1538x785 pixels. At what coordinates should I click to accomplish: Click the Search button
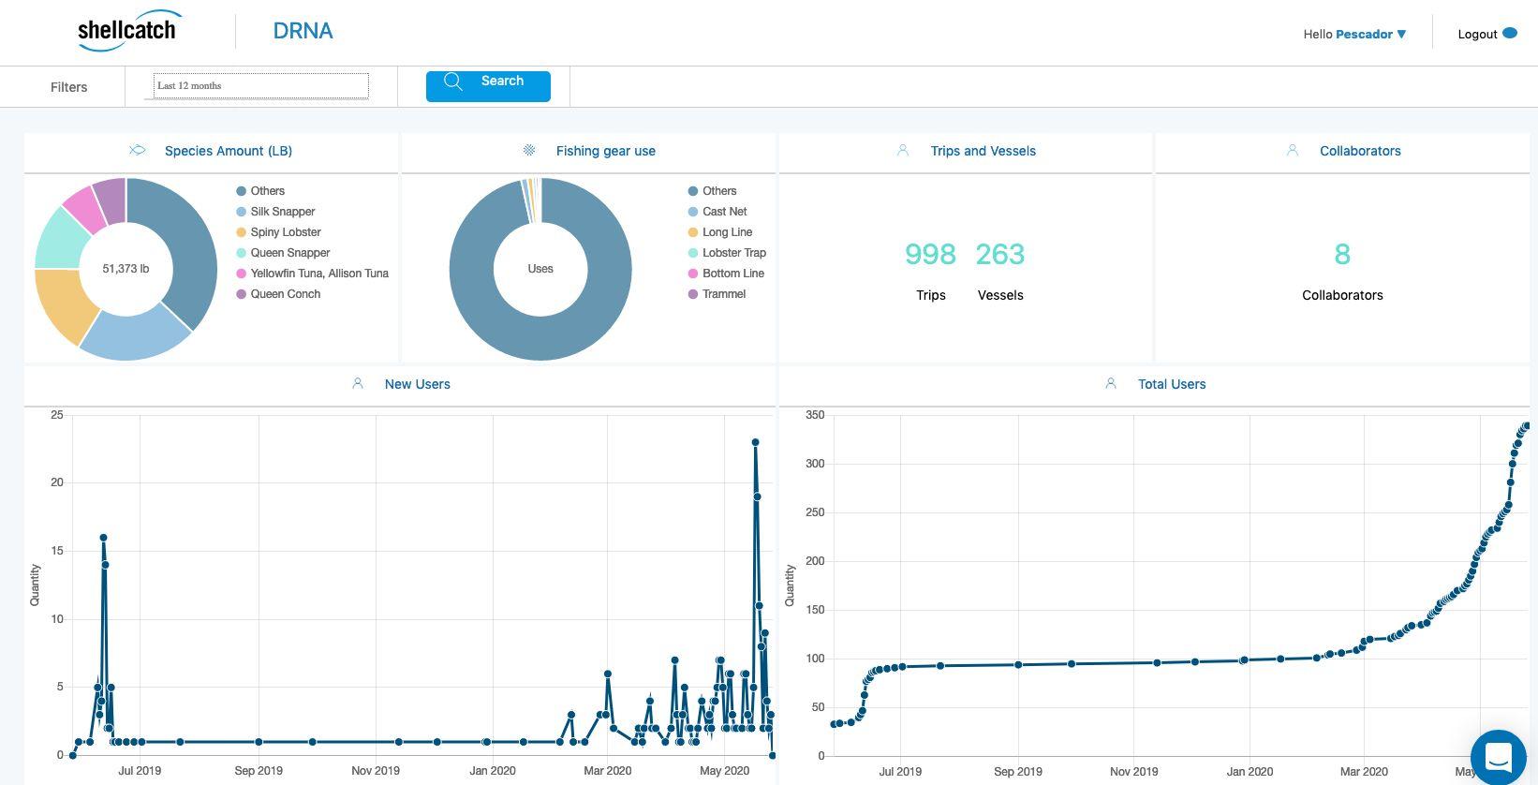tap(488, 86)
